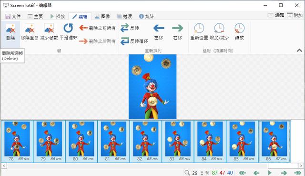
Task: Click the green Play button
Action: (270, 173)
